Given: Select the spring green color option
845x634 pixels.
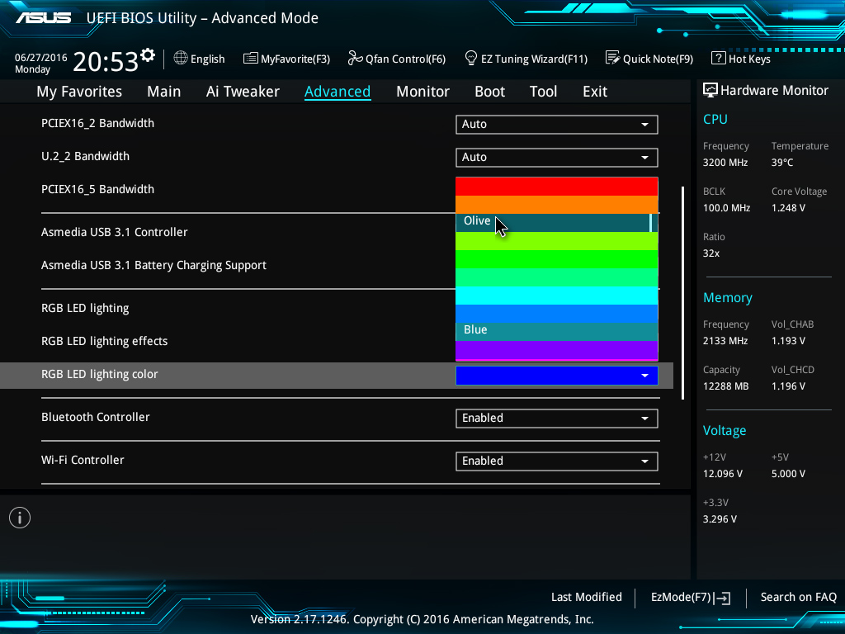Looking at the screenshot, I should (x=557, y=277).
